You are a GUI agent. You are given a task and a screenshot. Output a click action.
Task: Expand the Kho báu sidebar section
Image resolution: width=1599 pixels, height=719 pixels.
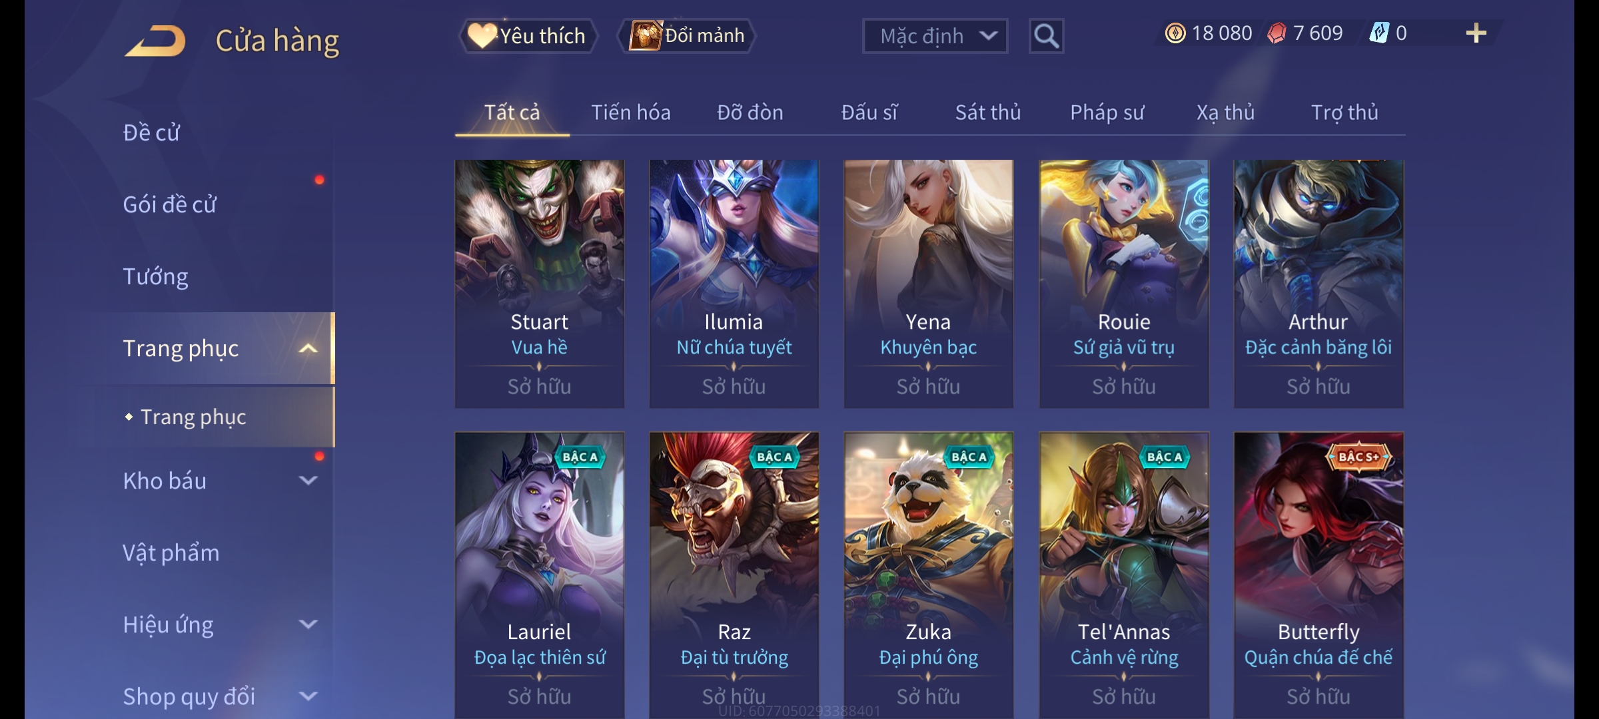[308, 481]
